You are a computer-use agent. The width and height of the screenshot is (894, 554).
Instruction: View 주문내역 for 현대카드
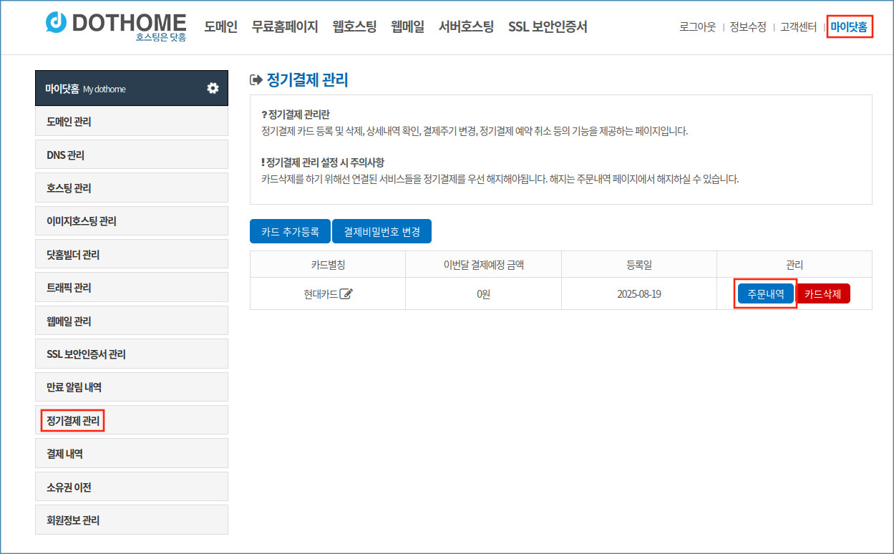[765, 294]
